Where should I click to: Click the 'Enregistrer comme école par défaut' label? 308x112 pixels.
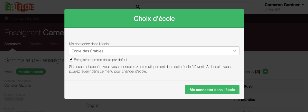click(x=100, y=60)
